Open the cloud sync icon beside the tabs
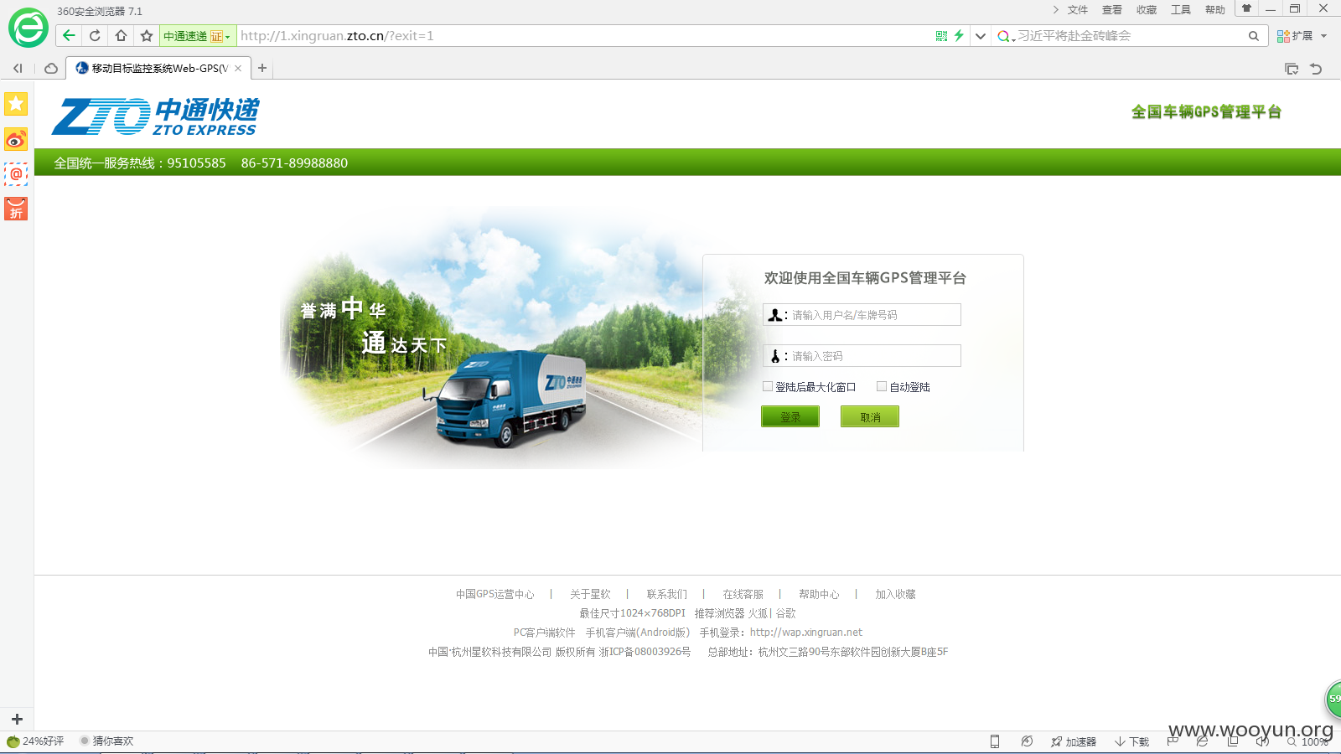 pyautogui.click(x=50, y=69)
